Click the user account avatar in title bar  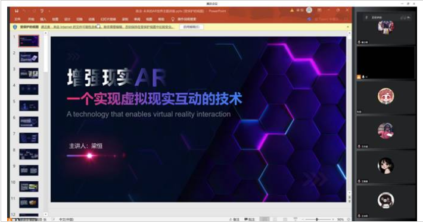click(309, 10)
